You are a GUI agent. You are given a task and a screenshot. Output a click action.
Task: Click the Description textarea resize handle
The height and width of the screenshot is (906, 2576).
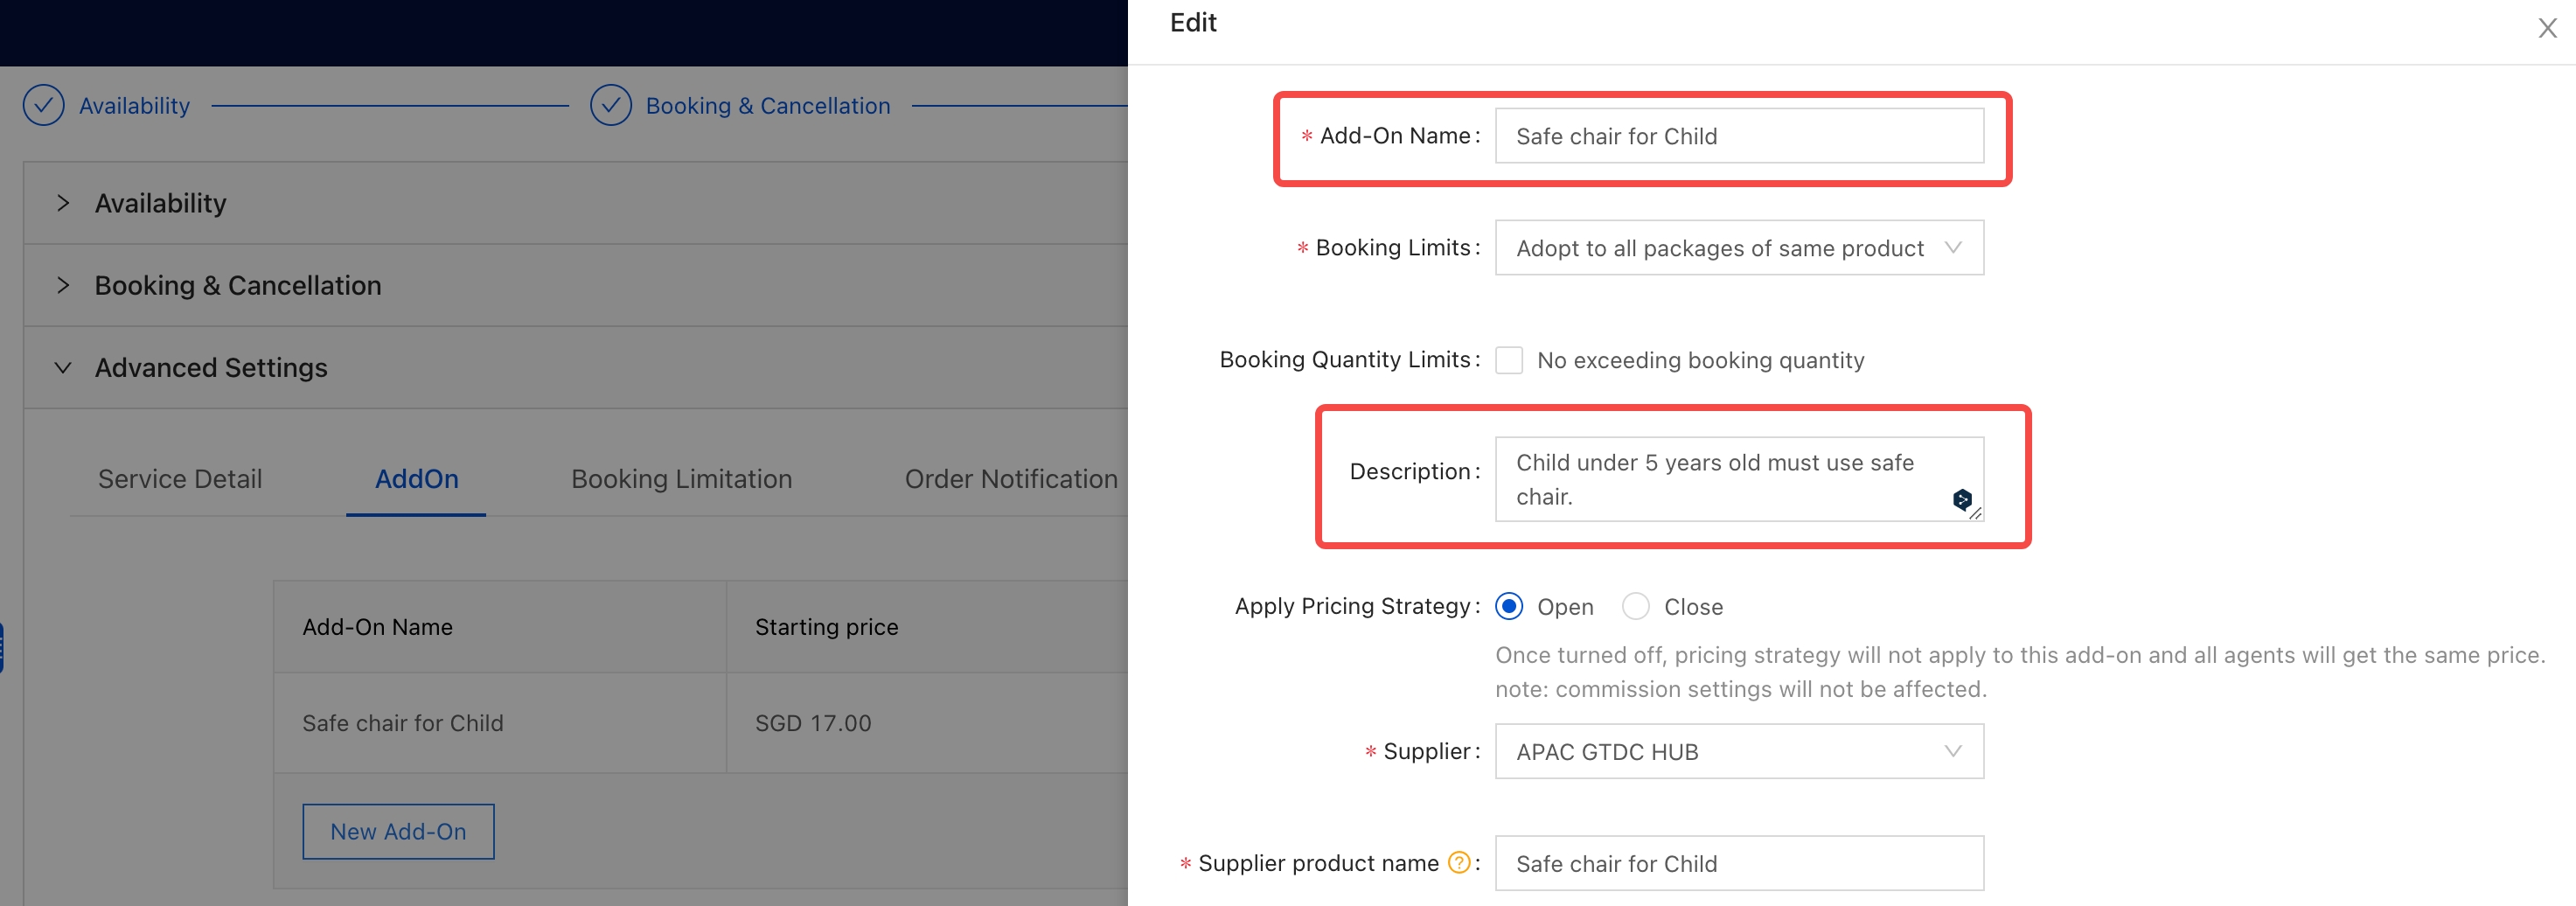1975,513
